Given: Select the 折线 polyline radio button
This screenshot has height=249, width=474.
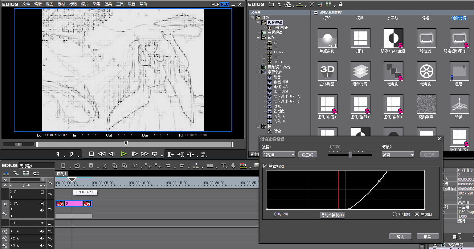Looking at the screenshot, I should (395, 214).
